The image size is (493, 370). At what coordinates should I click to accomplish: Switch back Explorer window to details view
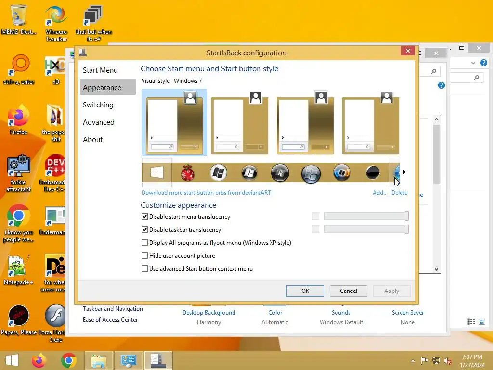coord(471,321)
